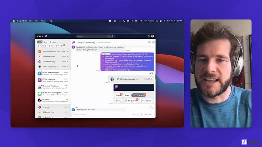Click the Send button in the composer
This screenshot has width=262, height=147.
pos(150,114)
